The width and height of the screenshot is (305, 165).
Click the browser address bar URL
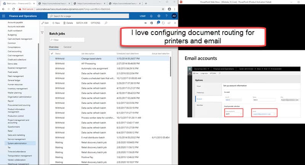pos(73,9)
